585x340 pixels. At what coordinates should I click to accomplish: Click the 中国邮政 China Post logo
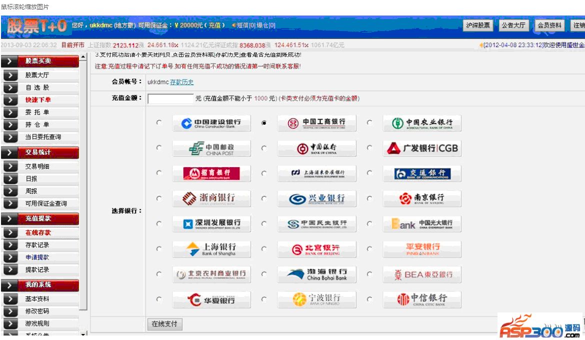pos(211,148)
